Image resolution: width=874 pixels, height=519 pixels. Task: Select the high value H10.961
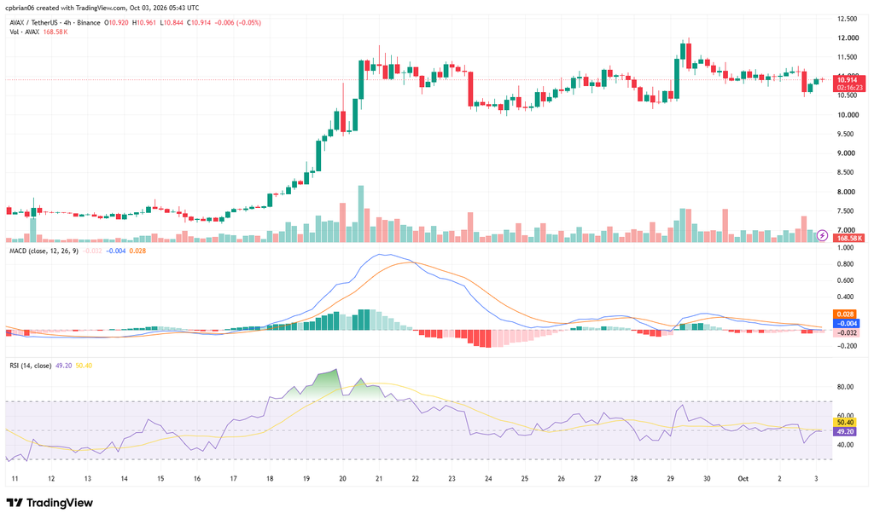(143, 23)
